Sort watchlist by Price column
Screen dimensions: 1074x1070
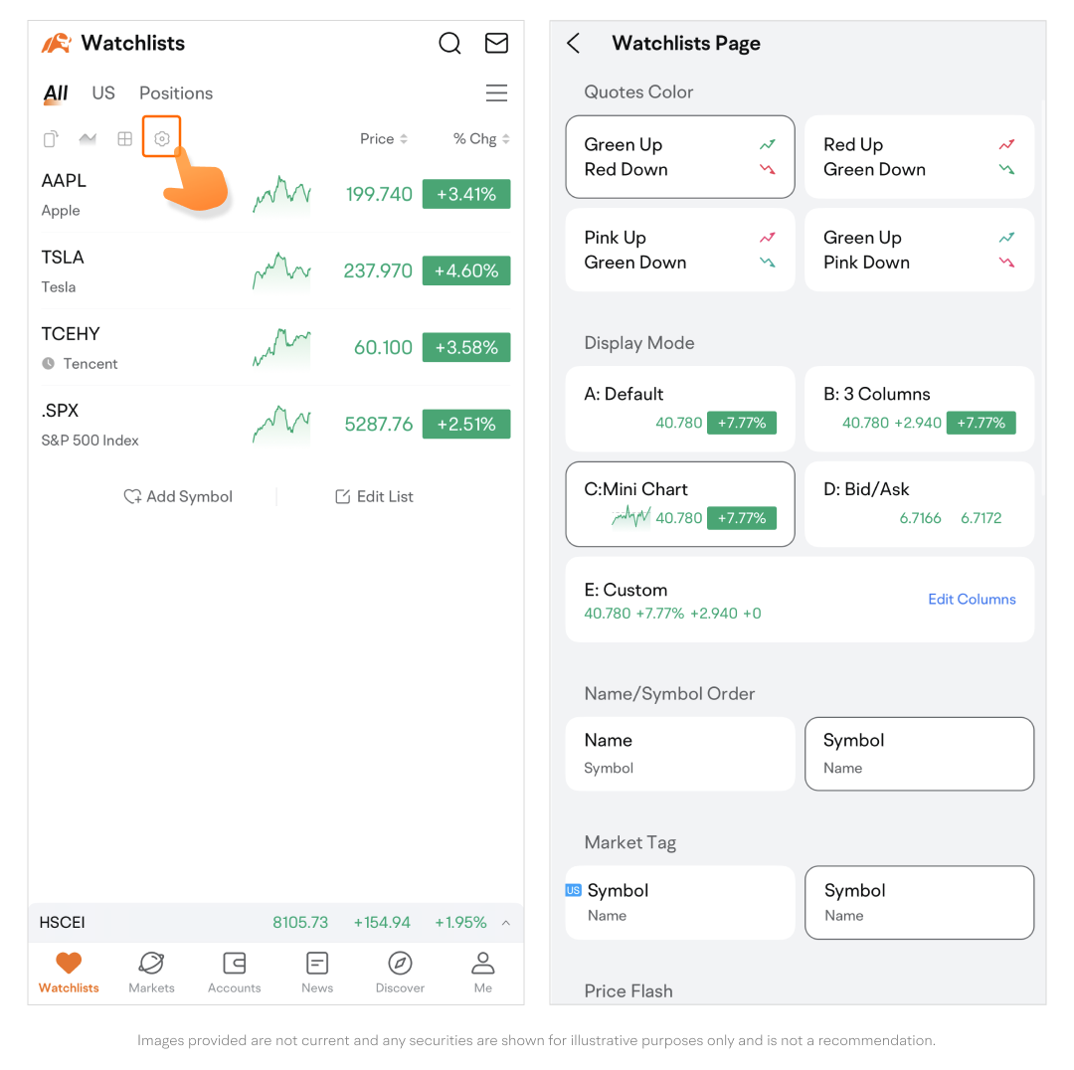[x=383, y=139]
